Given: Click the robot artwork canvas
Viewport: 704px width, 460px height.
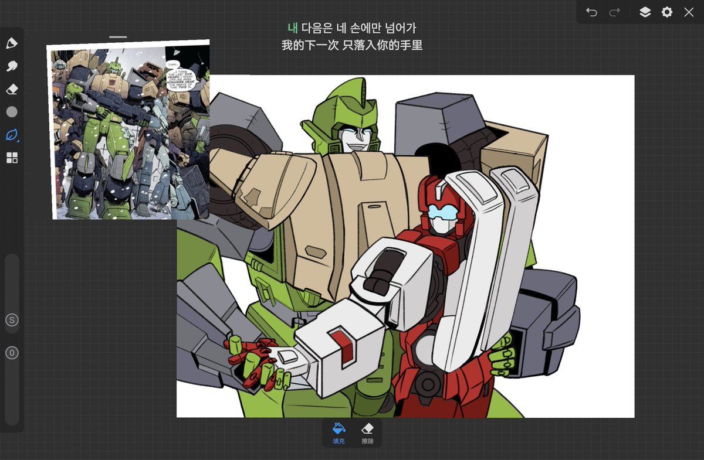Looking at the screenshot, I should pos(405,246).
